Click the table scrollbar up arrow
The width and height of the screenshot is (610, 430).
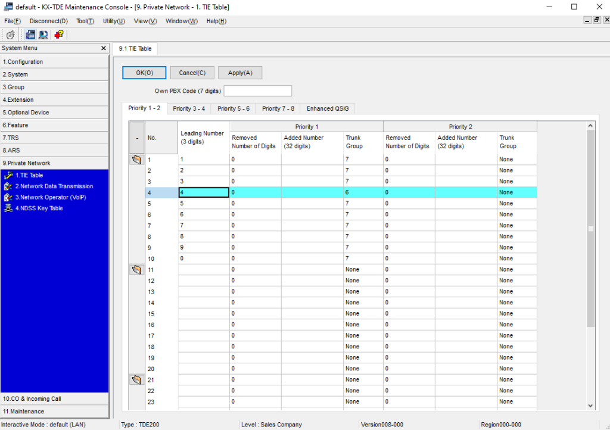590,126
